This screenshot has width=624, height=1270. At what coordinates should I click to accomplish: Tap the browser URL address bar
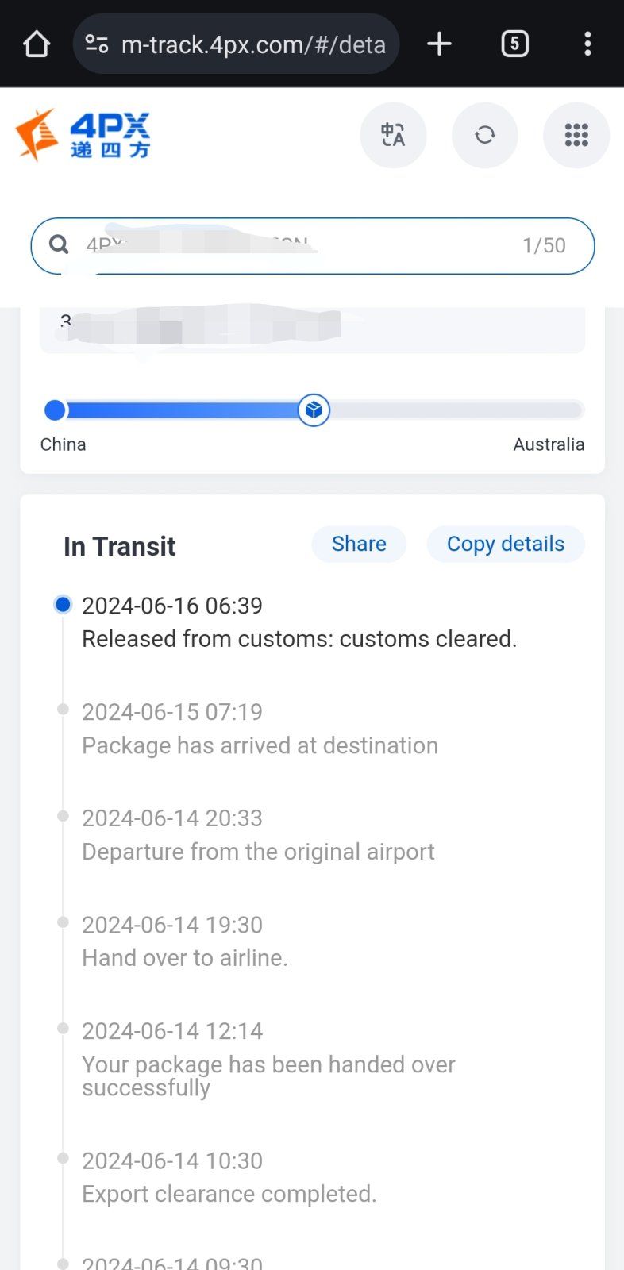pos(252,44)
